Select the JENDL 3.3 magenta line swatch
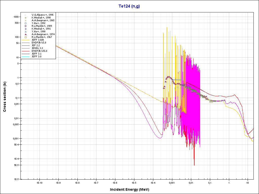The height and width of the screenshot is (194, 259). coord(26,48)
